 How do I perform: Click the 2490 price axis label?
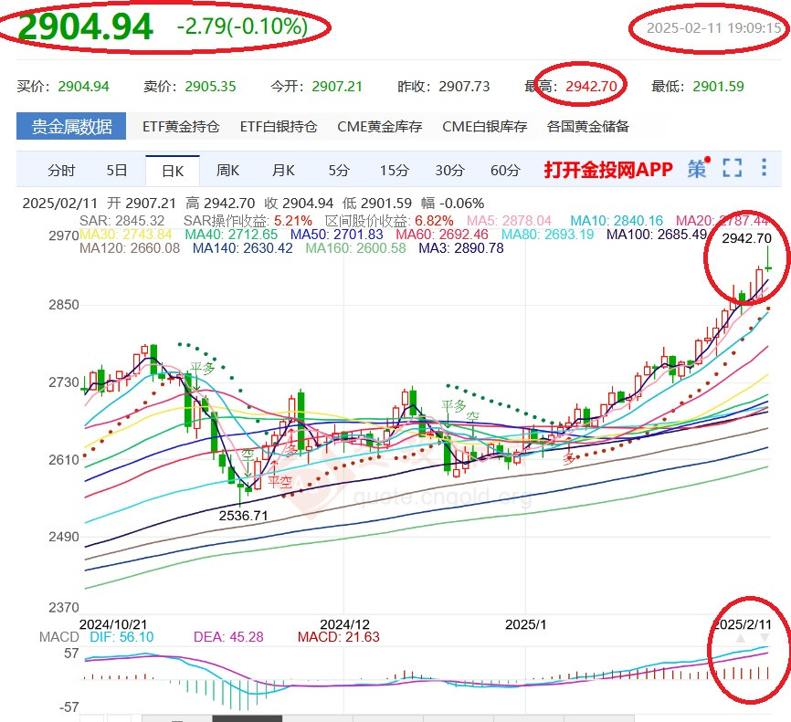tap(64, 537)
